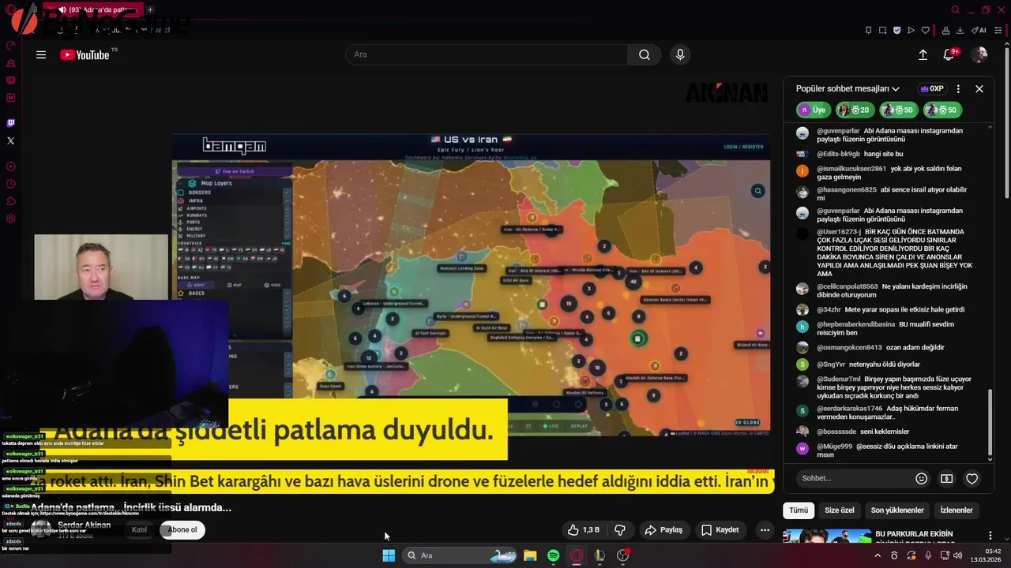Show hidden system tray icons chevron
This screenshot has height=568, width=1011.
pyautogui.click(x=877, y=555)
